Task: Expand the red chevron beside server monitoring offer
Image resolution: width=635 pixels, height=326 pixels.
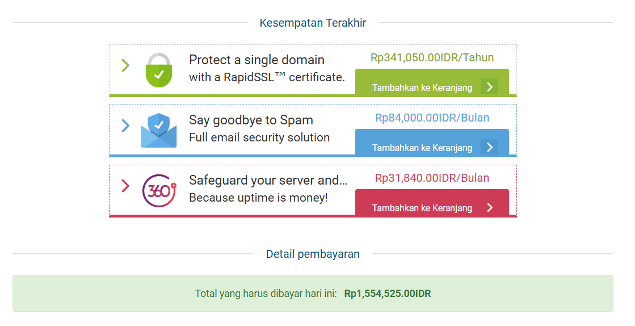Action: coord(125,186)
